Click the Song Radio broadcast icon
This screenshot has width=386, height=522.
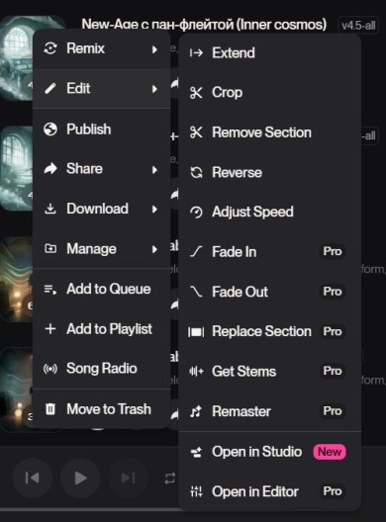tap(50, 369)
